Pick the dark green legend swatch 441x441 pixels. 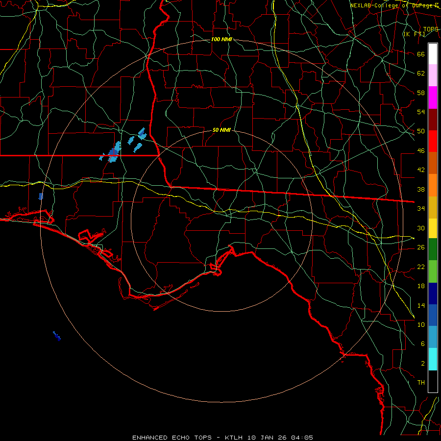coord(433,249)
